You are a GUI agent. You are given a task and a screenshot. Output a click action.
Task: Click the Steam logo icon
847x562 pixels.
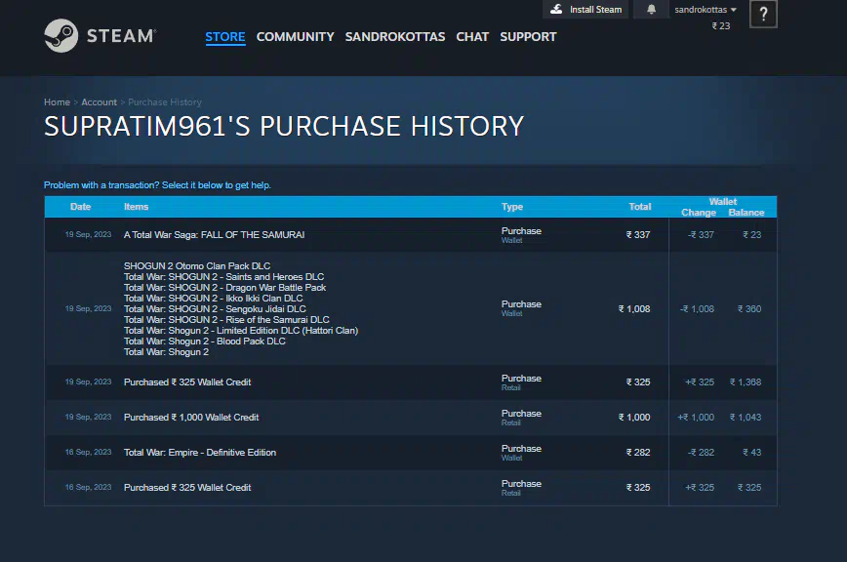point(61,36)
